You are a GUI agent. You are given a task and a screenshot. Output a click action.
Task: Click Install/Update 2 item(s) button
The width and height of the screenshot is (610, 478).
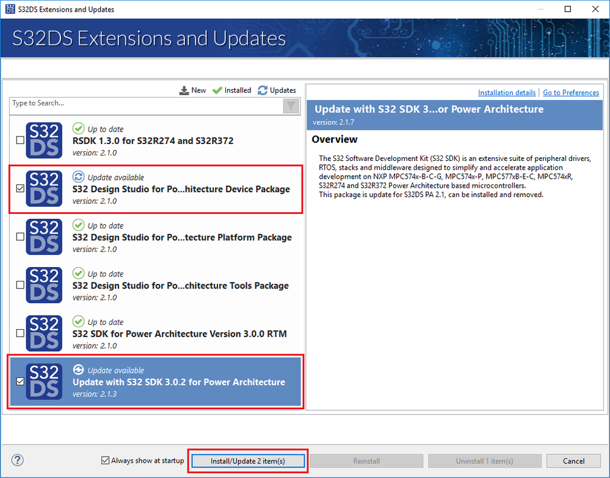coord(248,461)
